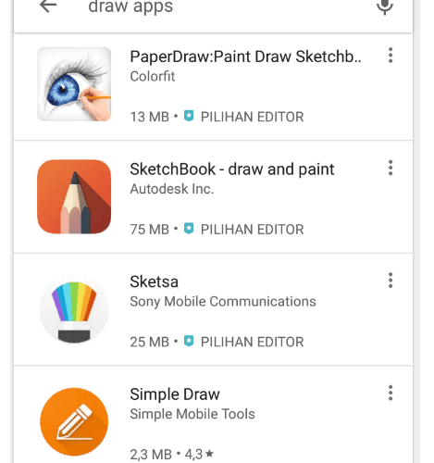Tap the back arrow in search bar
The image size is (434, 463).
coord(48,6)
